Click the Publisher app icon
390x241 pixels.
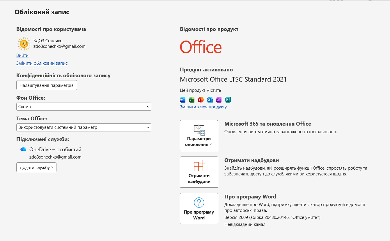pyautogui.click(x=228, y=100)
